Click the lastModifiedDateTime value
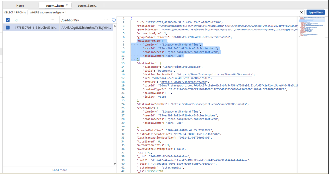The width and height of the screenshot is (329, 174). (x=196, y=134)
